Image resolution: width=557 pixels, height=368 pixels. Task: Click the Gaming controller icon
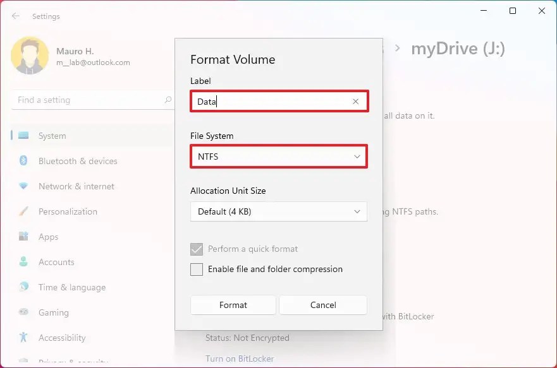click(x=23, y=312)
